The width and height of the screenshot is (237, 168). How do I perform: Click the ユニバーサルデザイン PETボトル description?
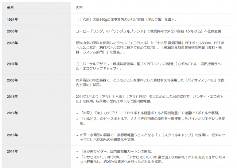pos(148,66)
